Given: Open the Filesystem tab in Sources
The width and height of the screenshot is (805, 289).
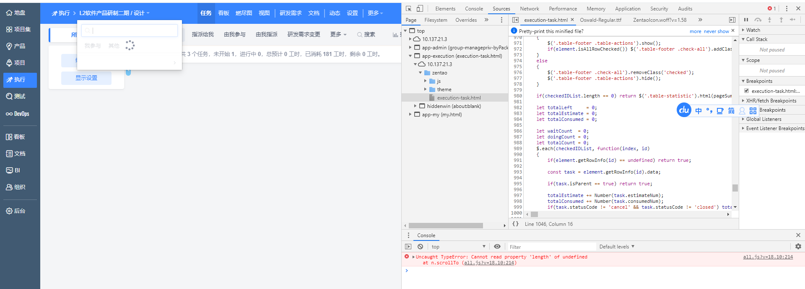Looking at the screenshot, I should click(436, 20).
